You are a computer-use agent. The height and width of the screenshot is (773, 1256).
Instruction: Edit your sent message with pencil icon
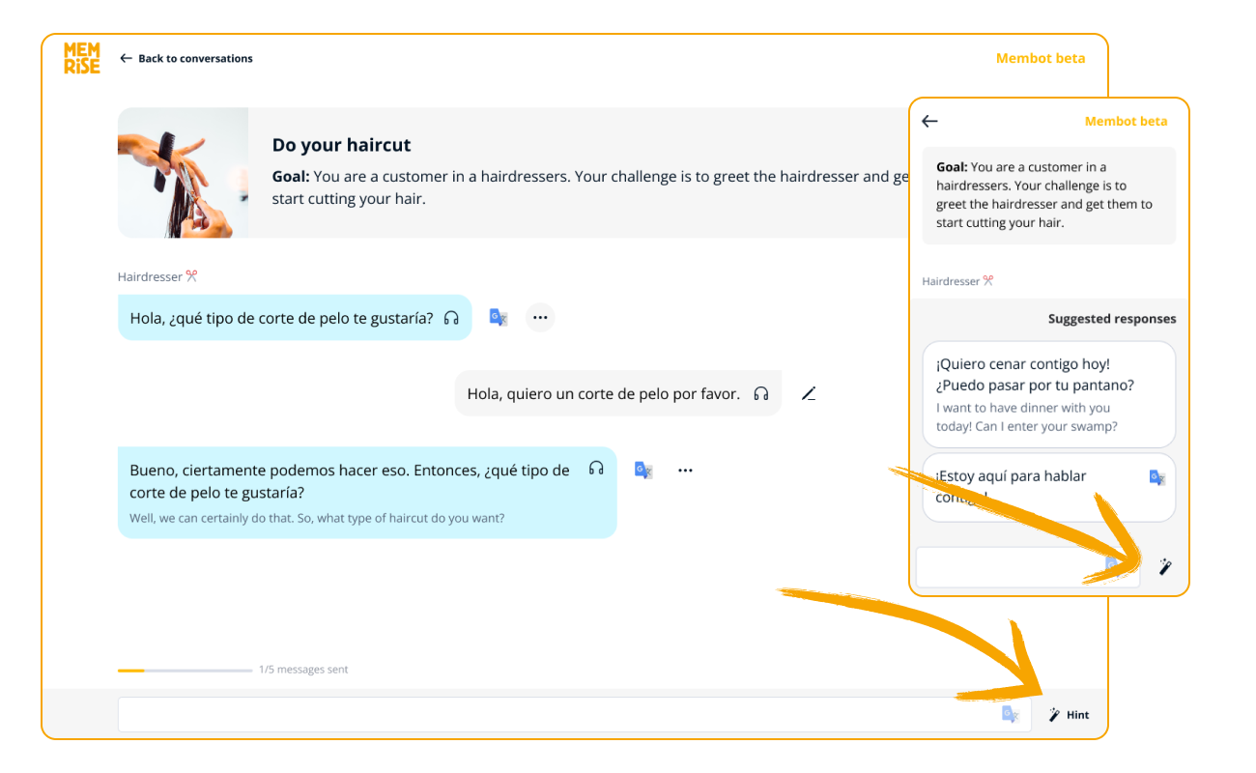[x=809, y=393]
